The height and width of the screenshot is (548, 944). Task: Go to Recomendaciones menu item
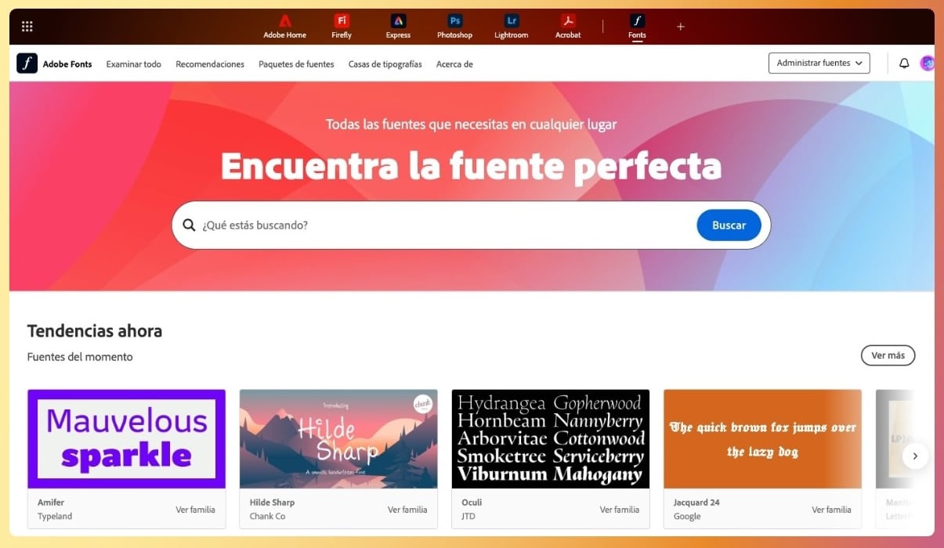210,64
